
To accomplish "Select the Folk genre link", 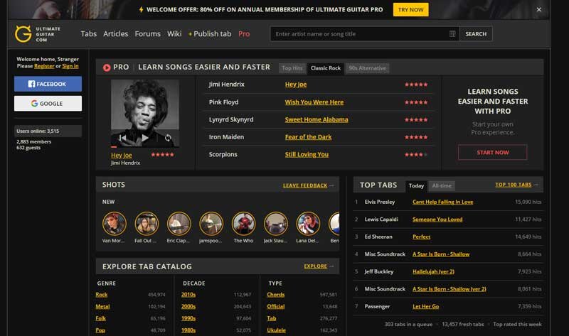I will click(x=100, y=319).
